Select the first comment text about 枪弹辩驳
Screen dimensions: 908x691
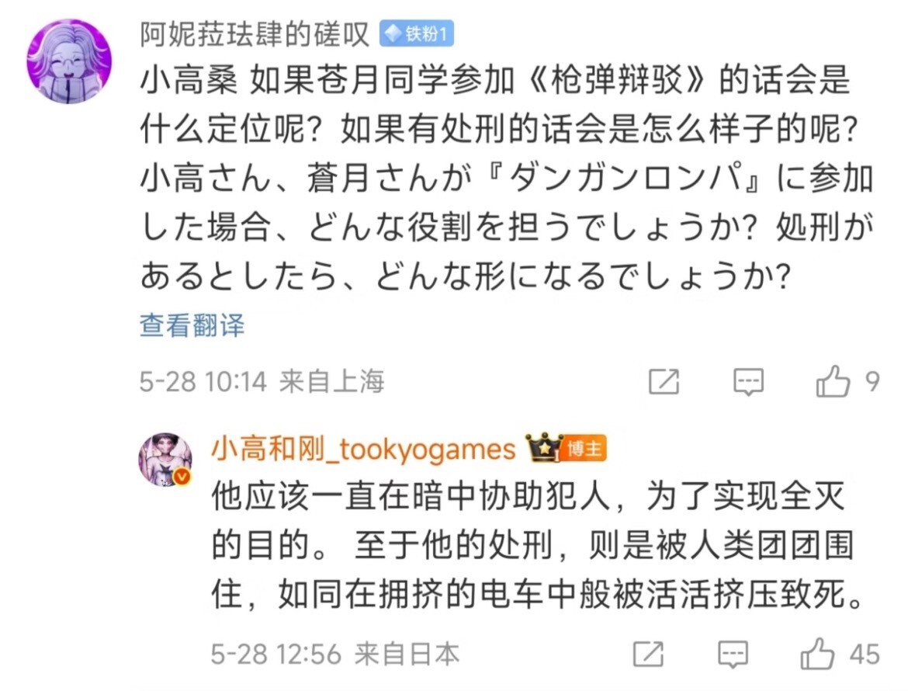(x=507, y=178)
